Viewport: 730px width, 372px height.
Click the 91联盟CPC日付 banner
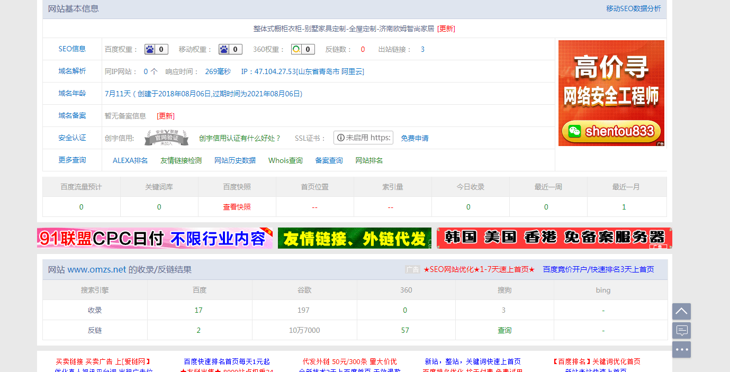click(155, 238)
